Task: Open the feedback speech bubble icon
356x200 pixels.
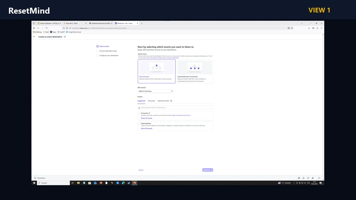Action: tap(65, 37)
